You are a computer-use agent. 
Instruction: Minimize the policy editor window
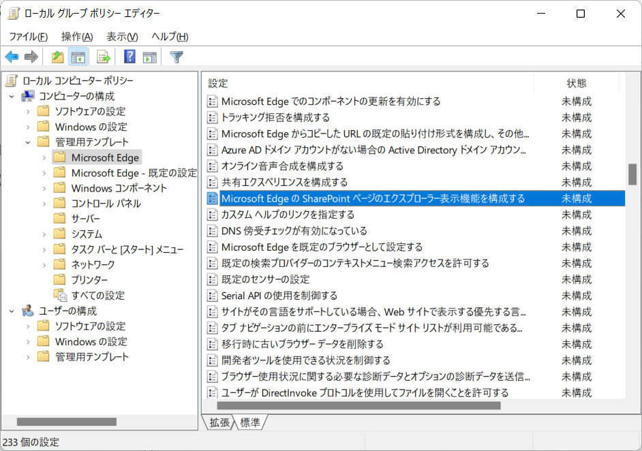click(541, 14)
